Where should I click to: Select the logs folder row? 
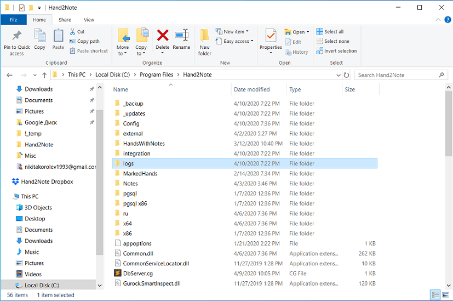[244, 163]
